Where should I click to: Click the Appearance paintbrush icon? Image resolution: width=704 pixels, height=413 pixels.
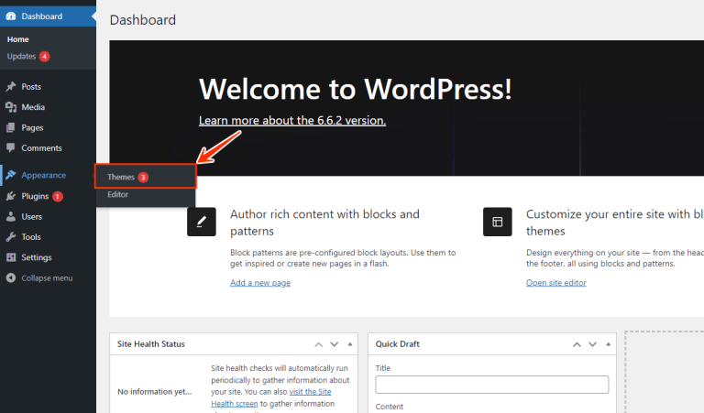click(x=11, y=175)
